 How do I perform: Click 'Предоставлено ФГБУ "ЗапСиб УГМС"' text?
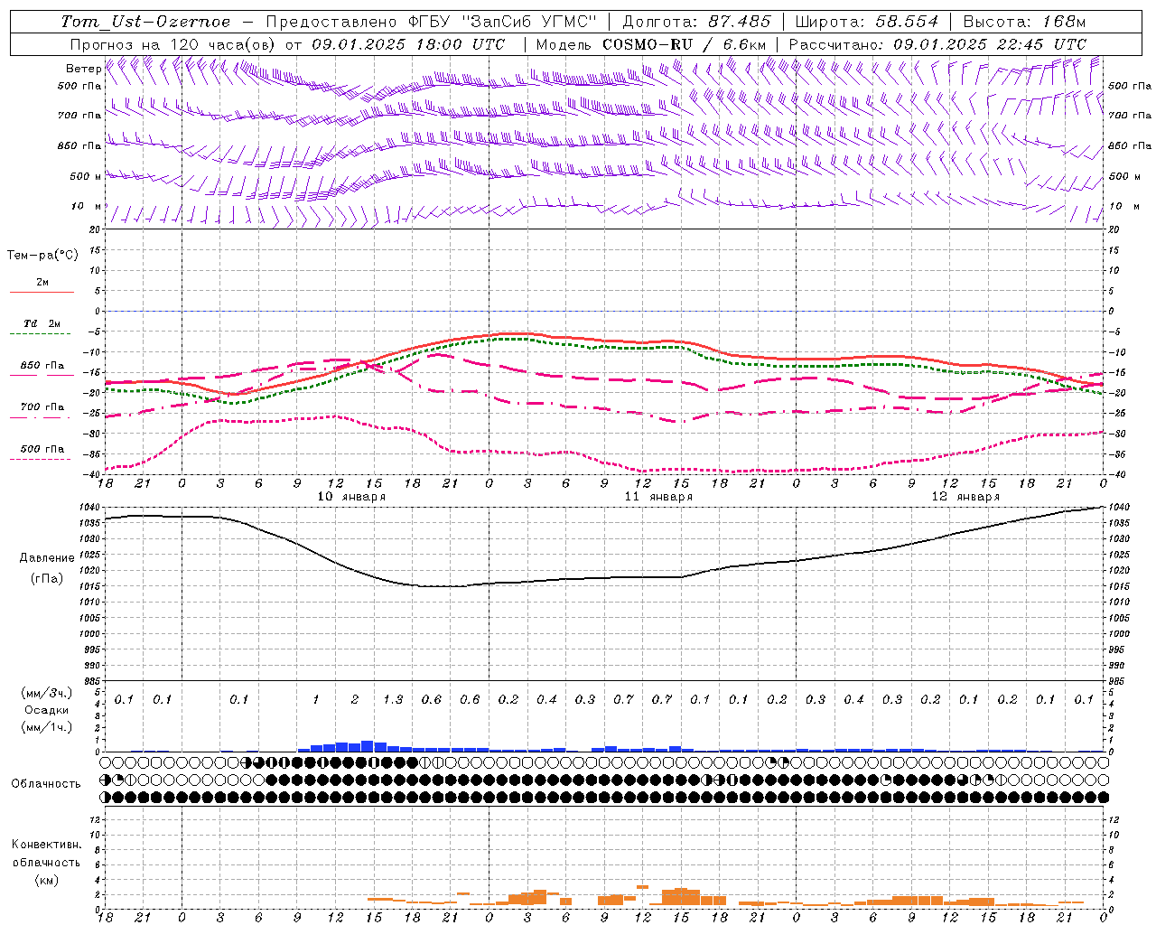433,22
